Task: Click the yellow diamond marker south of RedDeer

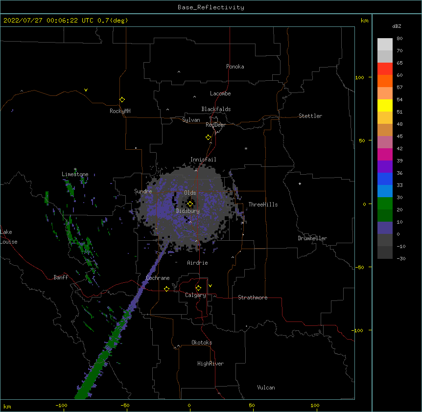Action: 208,137
